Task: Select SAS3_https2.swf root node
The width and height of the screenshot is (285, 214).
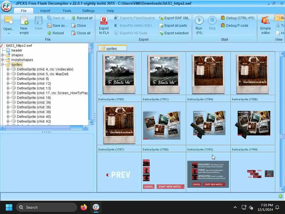Action: tap(19, 45)
